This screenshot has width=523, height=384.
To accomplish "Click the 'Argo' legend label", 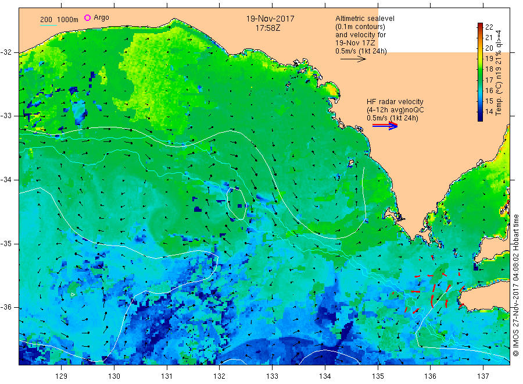I will pyautogui.click(x=101, y=17).
